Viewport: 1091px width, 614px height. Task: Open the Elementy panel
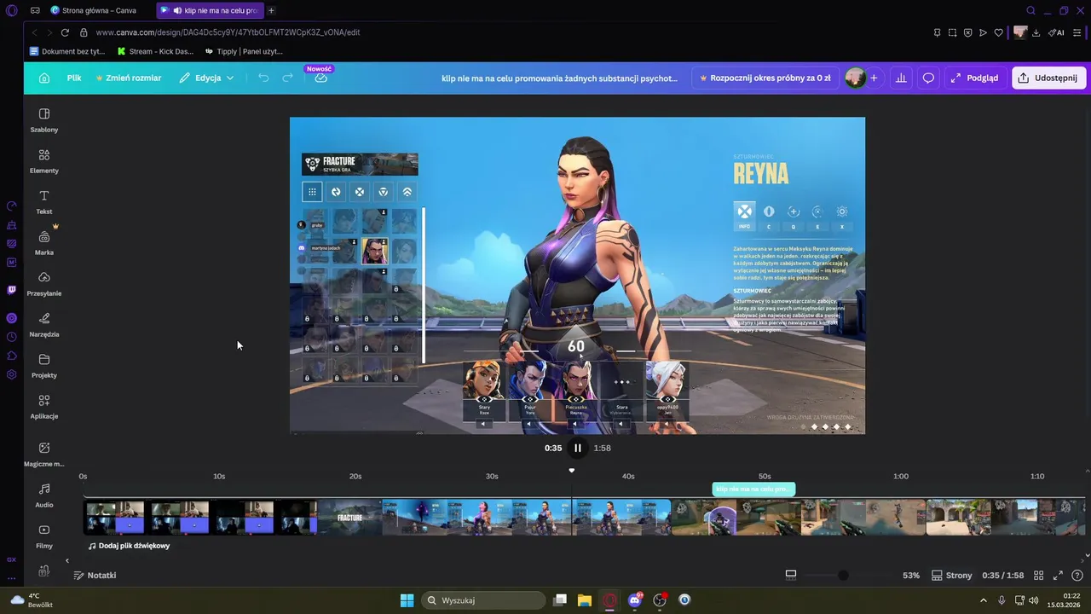coord(44,161)
